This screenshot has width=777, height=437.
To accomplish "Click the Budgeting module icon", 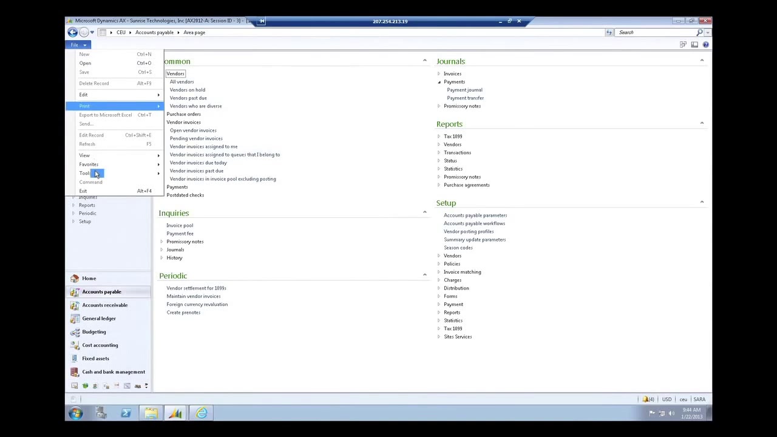I will tap(75, 331).
